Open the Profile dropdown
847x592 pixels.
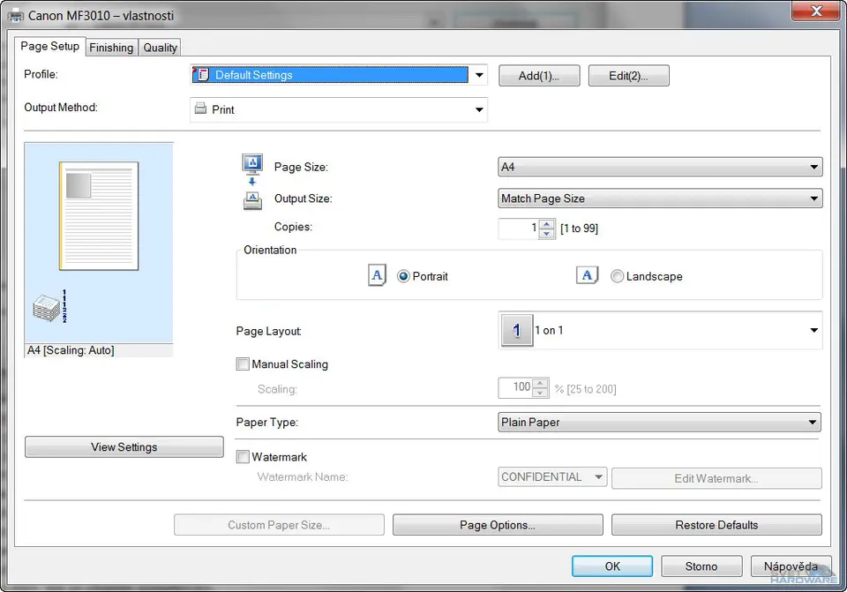tap(339, 75)
